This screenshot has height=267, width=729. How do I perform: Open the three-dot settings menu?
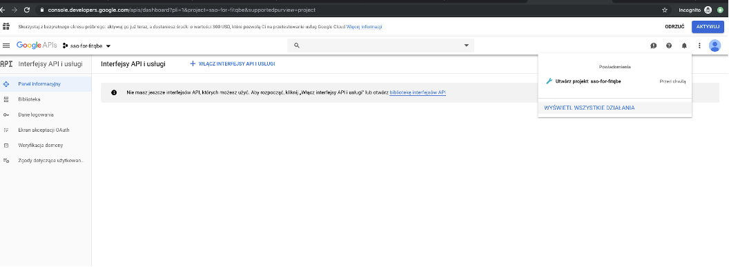(x=699, y=46)
